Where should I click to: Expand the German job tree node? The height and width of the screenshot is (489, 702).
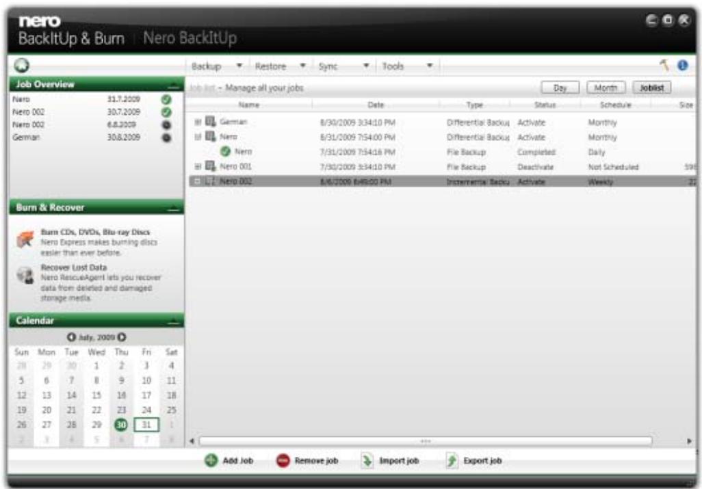pos(198,122)
